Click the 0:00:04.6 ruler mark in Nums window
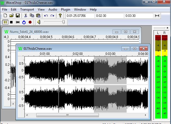Screen dimensions: 171x124 [68, 37]
